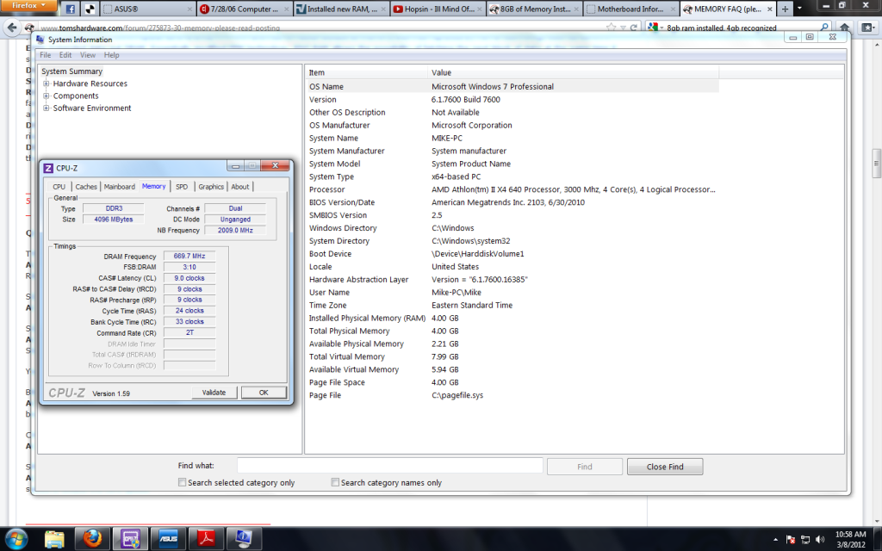Switch to the pinned Facebook tab

point(71,9)
